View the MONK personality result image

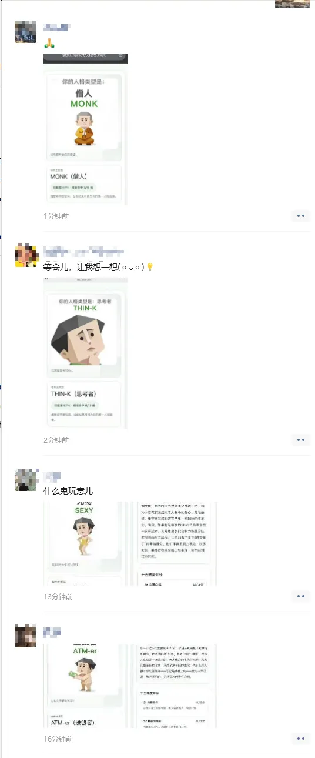tap(85, 129)
